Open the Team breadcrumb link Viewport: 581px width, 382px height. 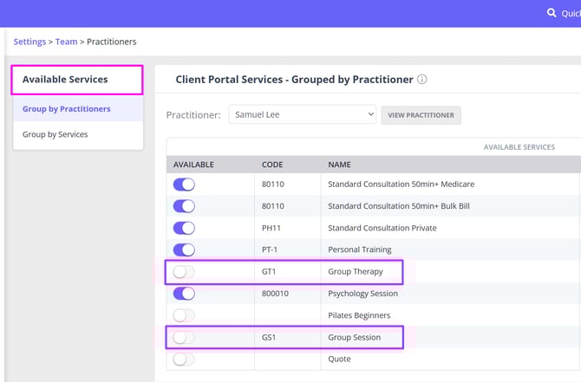coord(66,42)
